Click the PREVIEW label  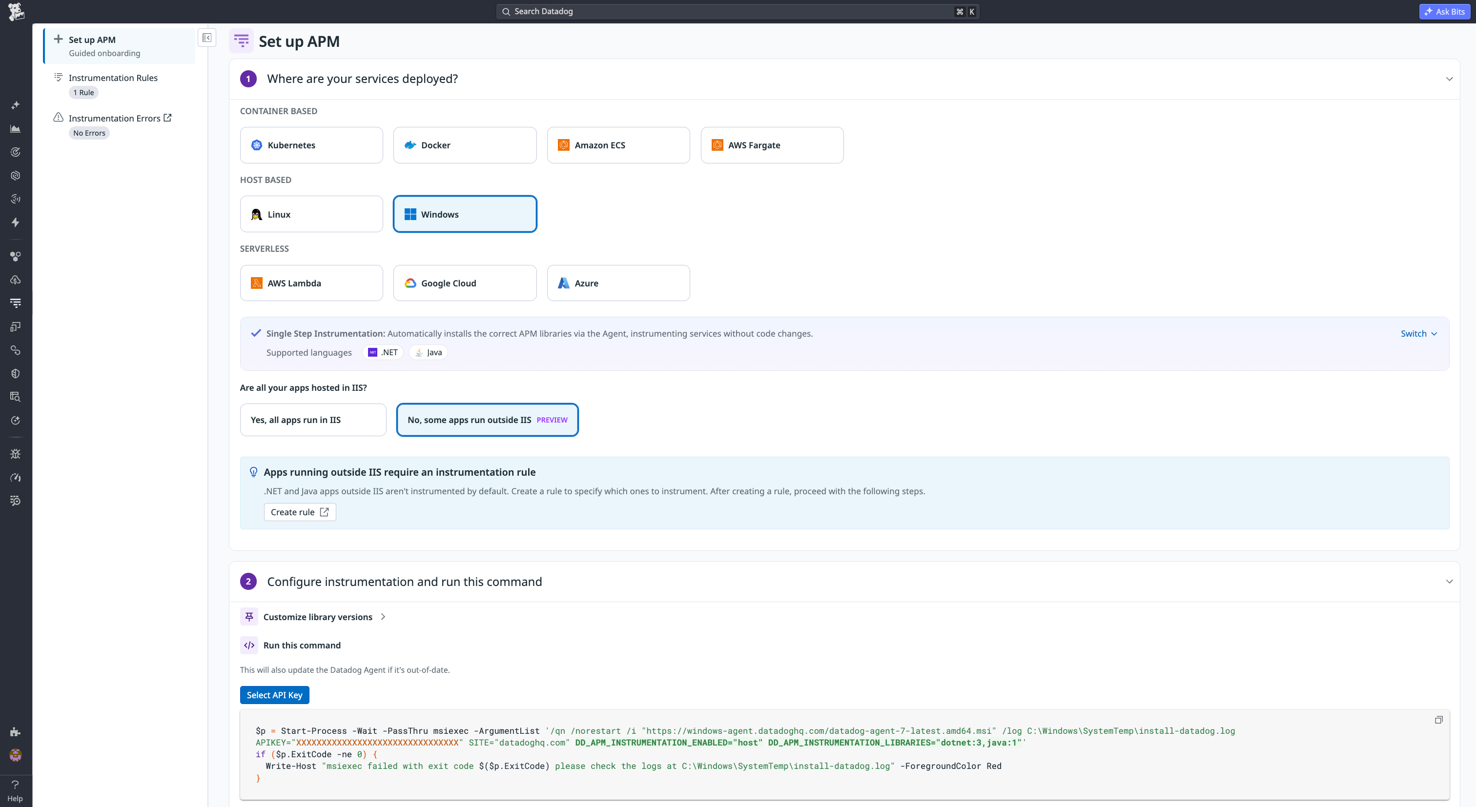(552, 420)
